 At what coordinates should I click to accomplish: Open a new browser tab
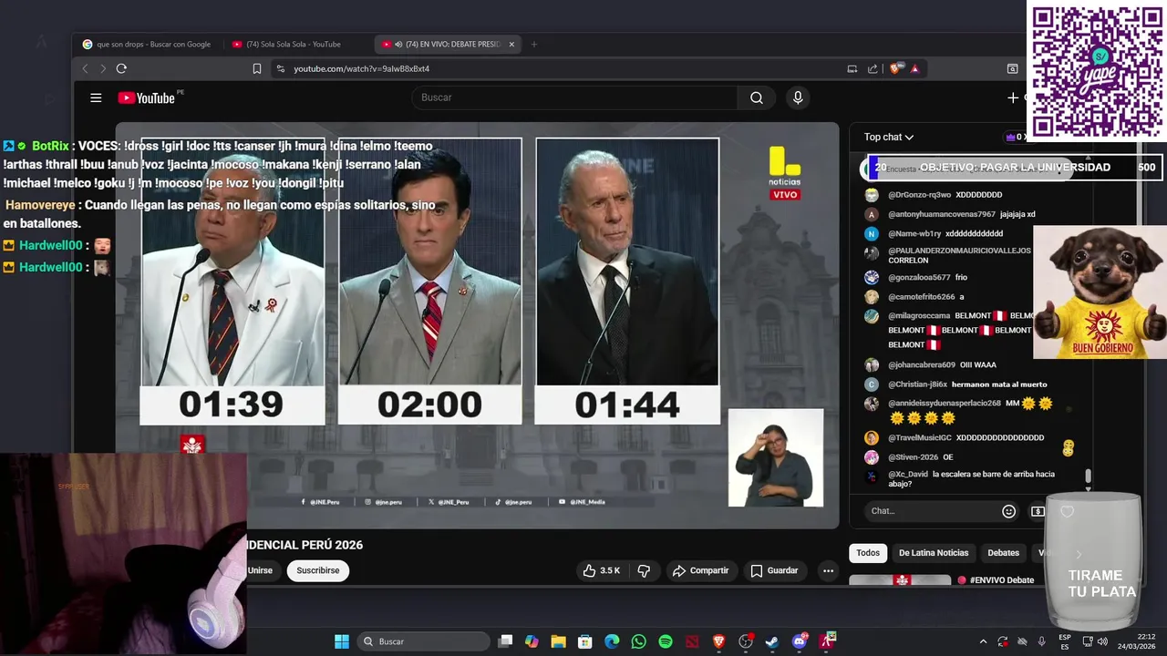pyautogui.click(x=534, y=44)
